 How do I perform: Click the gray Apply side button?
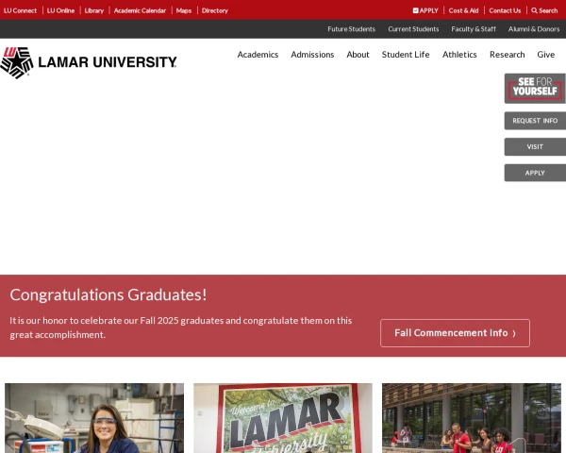[535, 173]
